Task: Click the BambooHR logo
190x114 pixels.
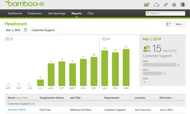Action: pyautogui.click(x=25, y=4)
